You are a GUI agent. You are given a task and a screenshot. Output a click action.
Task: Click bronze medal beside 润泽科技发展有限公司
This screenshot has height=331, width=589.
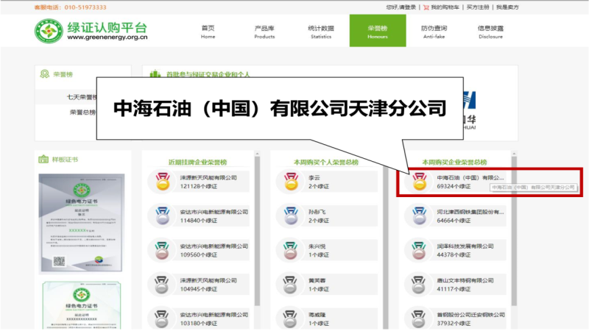tap(419, 250)
